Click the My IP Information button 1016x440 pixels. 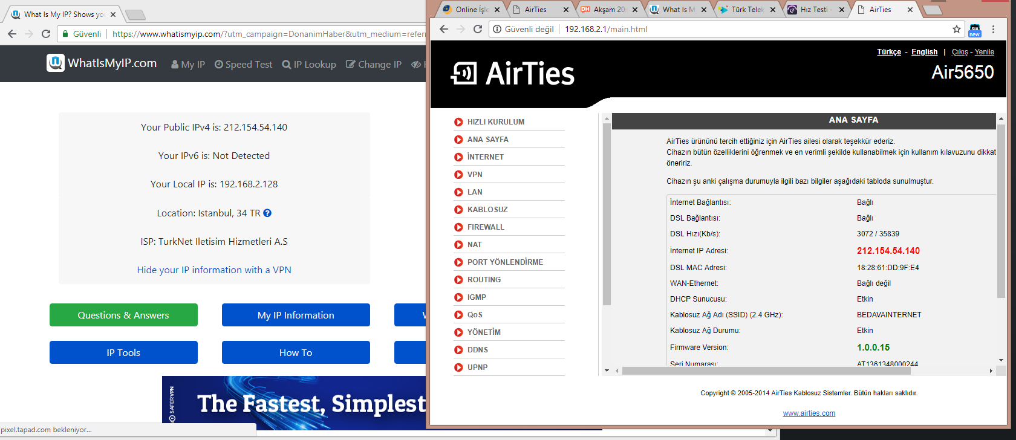[296, 315]
